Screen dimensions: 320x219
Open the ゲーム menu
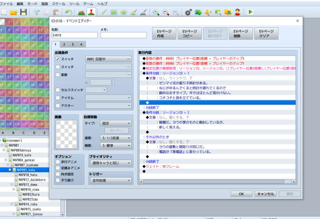[88, 4]
